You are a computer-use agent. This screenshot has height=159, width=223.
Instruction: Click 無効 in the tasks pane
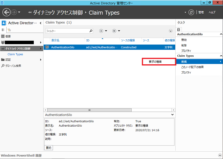click(x=184, y=40)
